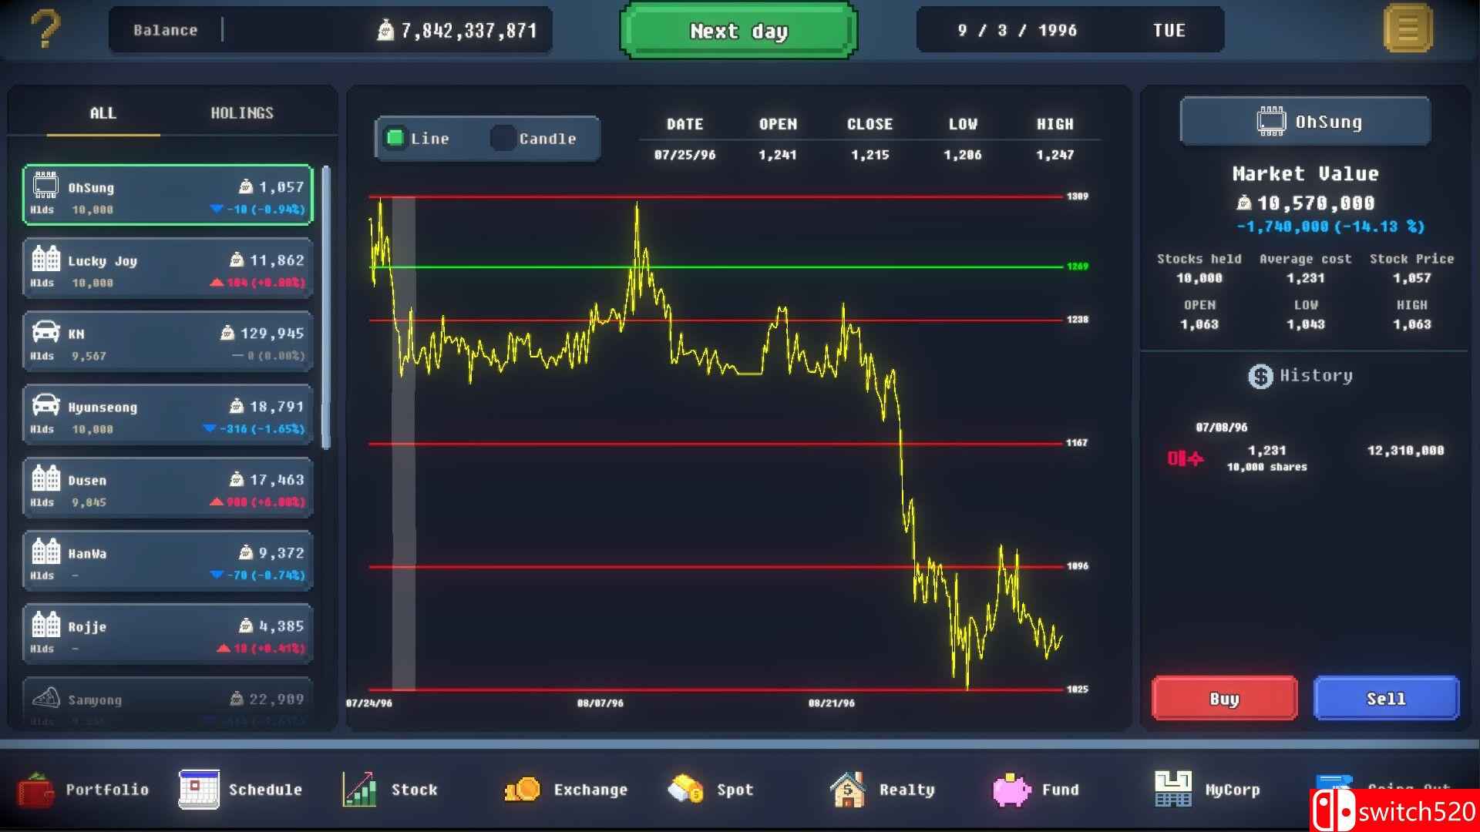Open the Fund piggy bank icon
Image resolution: width=1480 pixels, height=832 pixels.
(x=1011, y=790)
